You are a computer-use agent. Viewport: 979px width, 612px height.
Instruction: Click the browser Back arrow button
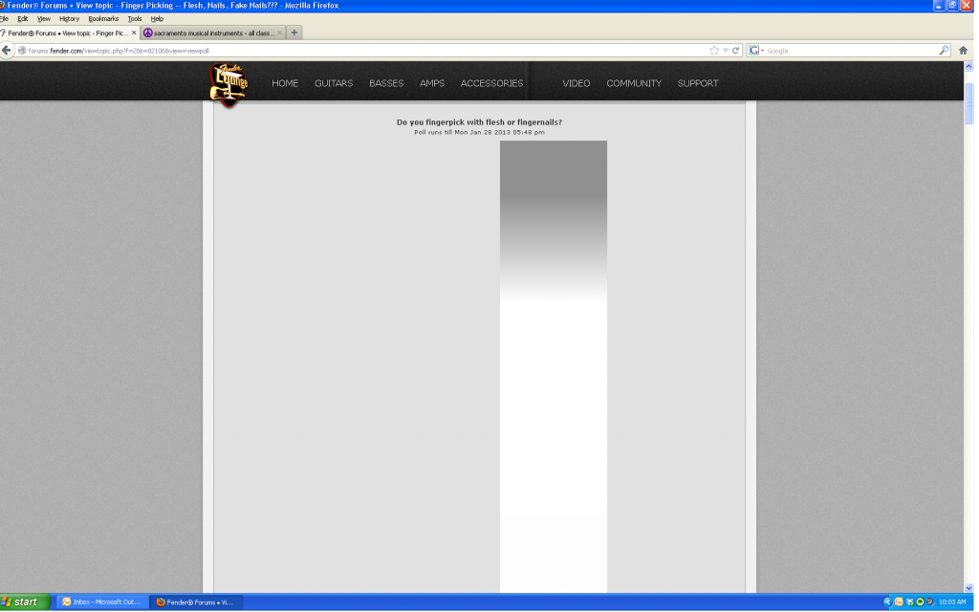coord(7,50)
